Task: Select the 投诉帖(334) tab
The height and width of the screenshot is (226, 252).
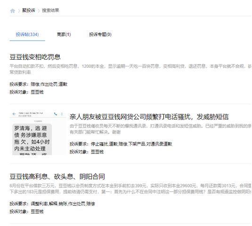Action: coord(27,34)
